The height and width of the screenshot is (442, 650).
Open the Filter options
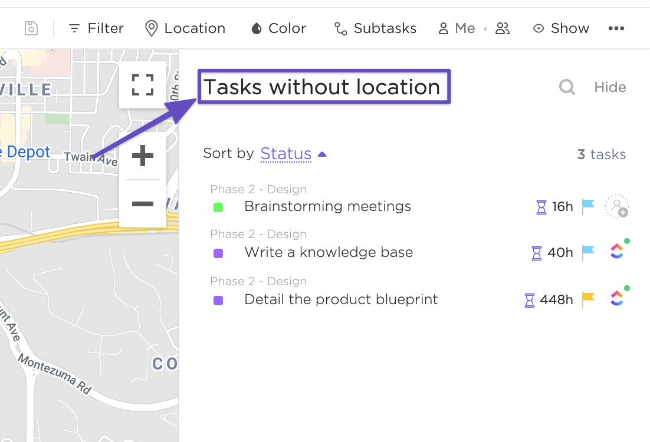[x=96, y=28]
